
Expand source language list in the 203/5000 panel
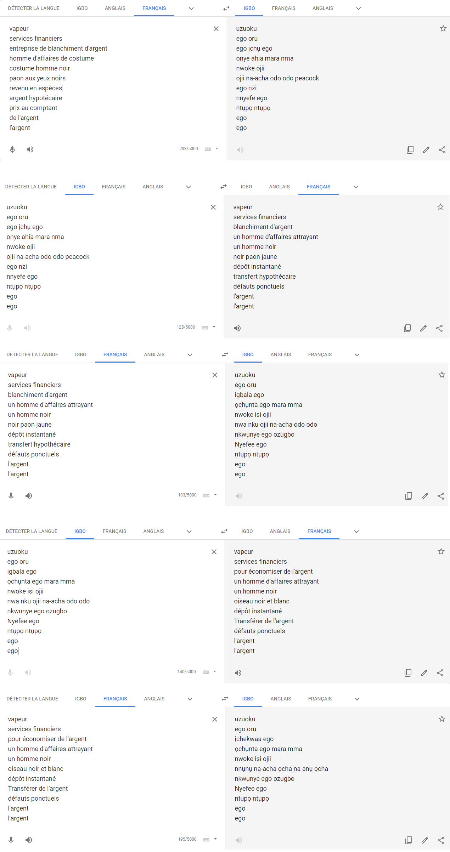[191, 8]
